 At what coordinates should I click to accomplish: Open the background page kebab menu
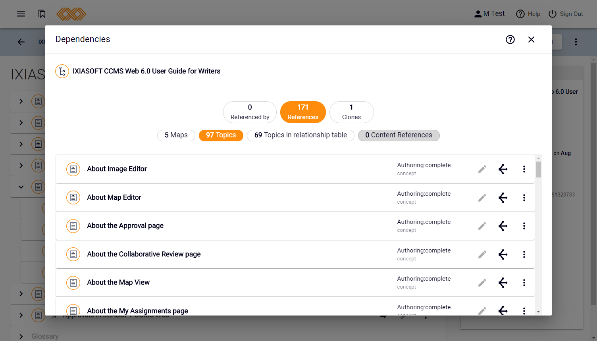pos(576,42)
